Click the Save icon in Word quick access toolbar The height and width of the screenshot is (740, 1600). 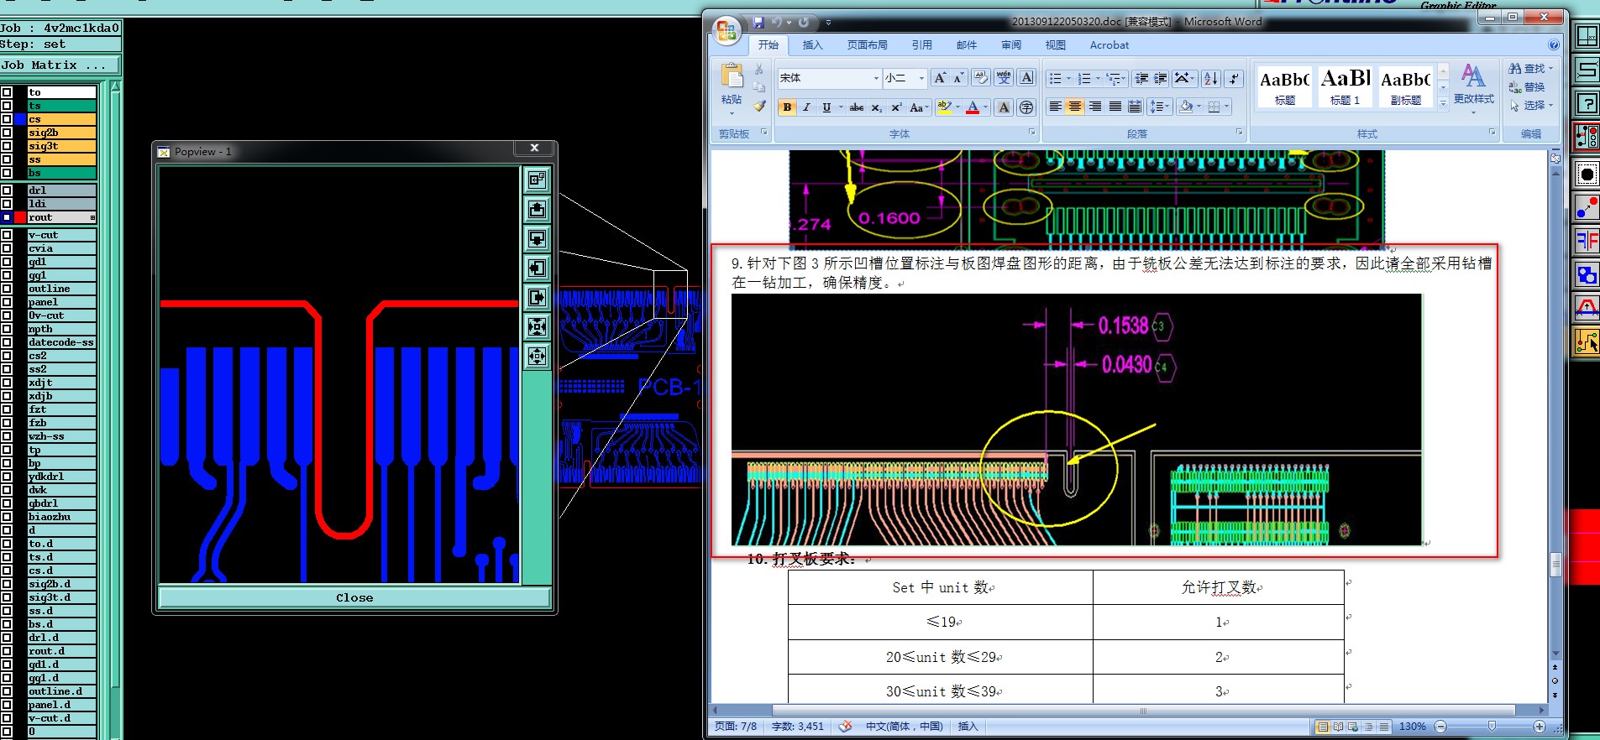(x=758, y=23)
